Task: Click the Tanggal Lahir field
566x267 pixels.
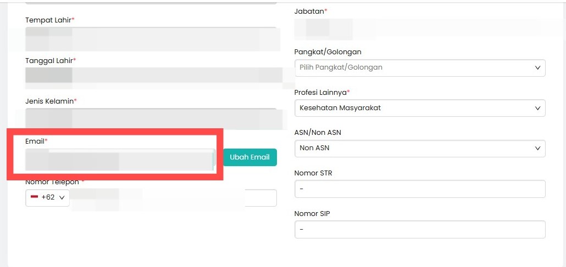Action: point(151,77)
